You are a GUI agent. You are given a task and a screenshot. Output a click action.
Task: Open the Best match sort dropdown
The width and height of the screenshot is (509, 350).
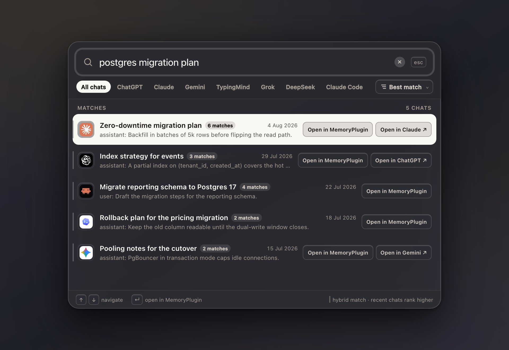pos(404,87)
